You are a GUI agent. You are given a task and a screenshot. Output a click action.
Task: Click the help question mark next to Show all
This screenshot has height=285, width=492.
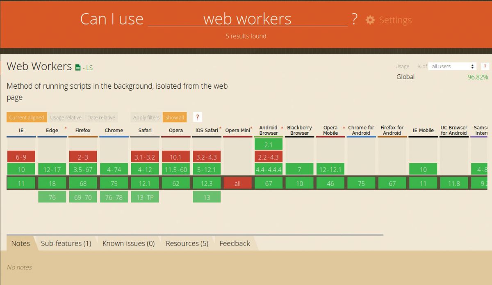point(197,117)
